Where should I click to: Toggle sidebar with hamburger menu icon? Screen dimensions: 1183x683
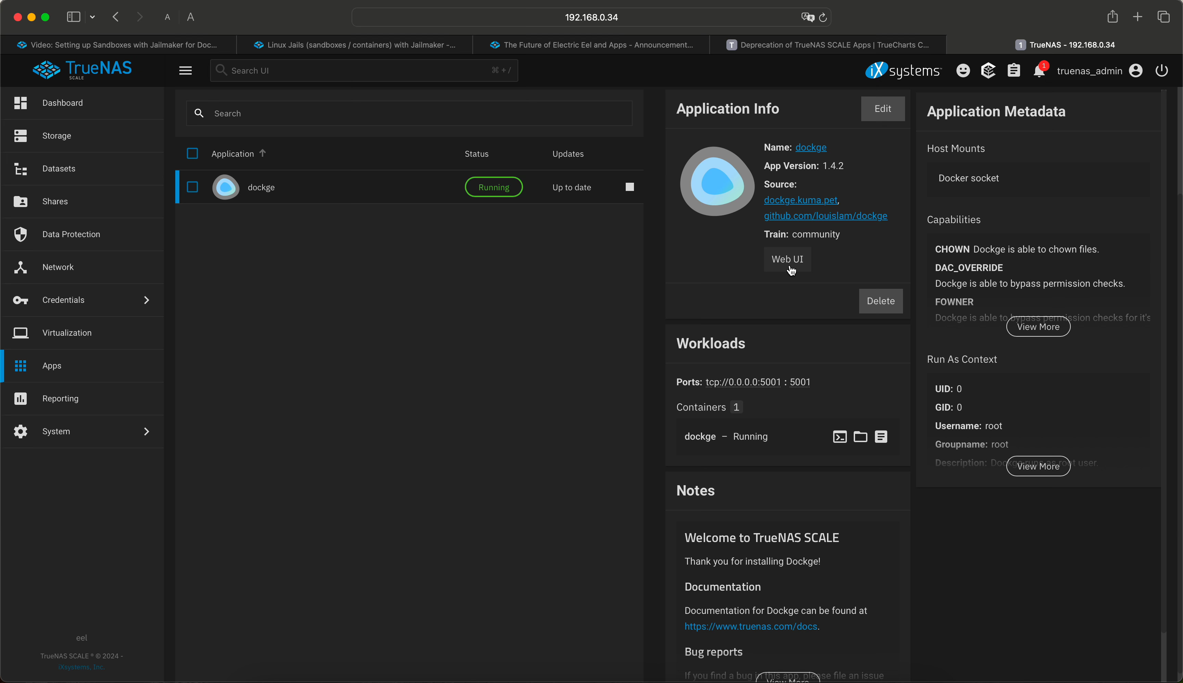(185, 71)
